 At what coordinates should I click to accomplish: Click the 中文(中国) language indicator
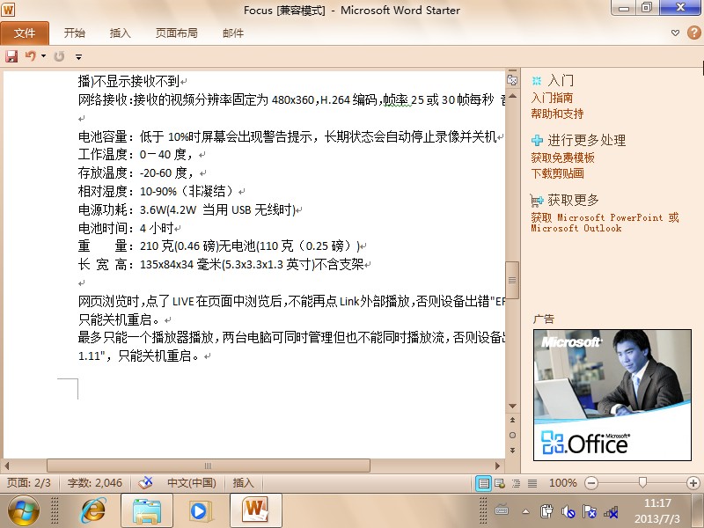pyautogui.click(x=191, y=483)
